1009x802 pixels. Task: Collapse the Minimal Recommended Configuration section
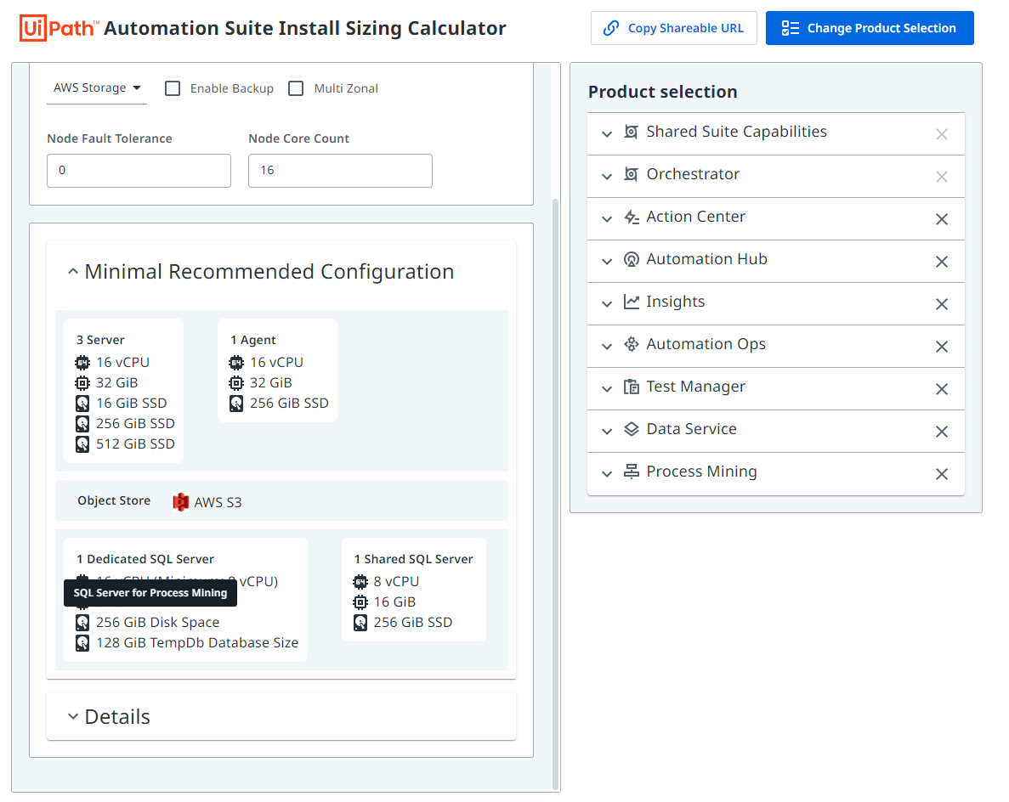tap(73, 270)
